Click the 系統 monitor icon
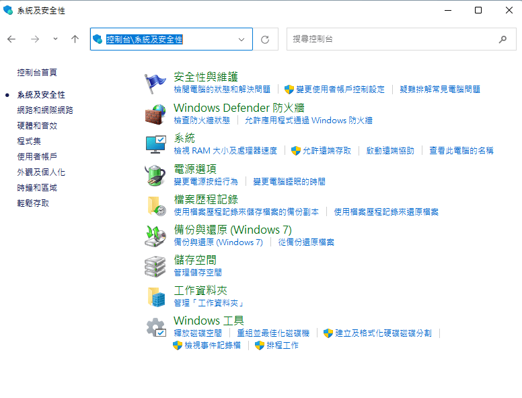This screenshot has width=522, height=398. [155, 145]
